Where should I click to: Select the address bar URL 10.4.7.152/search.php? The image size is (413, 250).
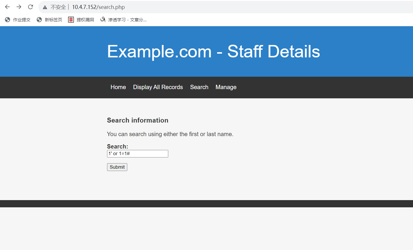point(98,7)
